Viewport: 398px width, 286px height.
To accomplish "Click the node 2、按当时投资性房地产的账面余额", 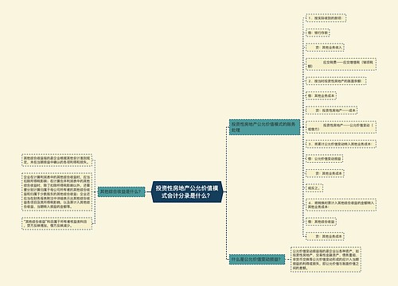I will [336, 81].
